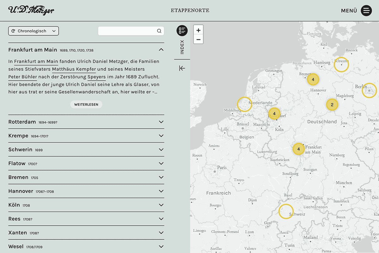Click the Köln list heading

(14, 205)
